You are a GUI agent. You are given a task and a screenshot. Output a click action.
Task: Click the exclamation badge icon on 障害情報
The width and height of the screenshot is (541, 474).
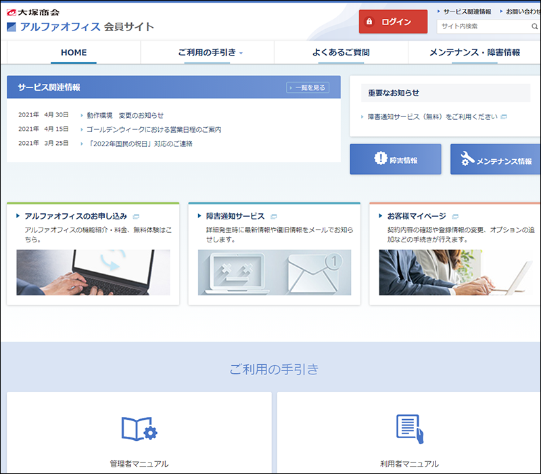click(381, 158)
